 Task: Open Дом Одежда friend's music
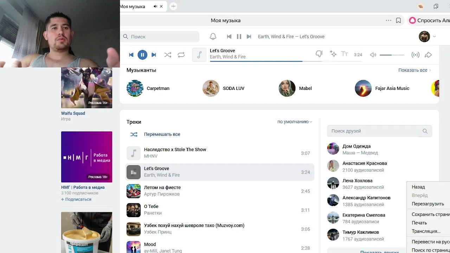pyautogui.click(x=379, y=149)
